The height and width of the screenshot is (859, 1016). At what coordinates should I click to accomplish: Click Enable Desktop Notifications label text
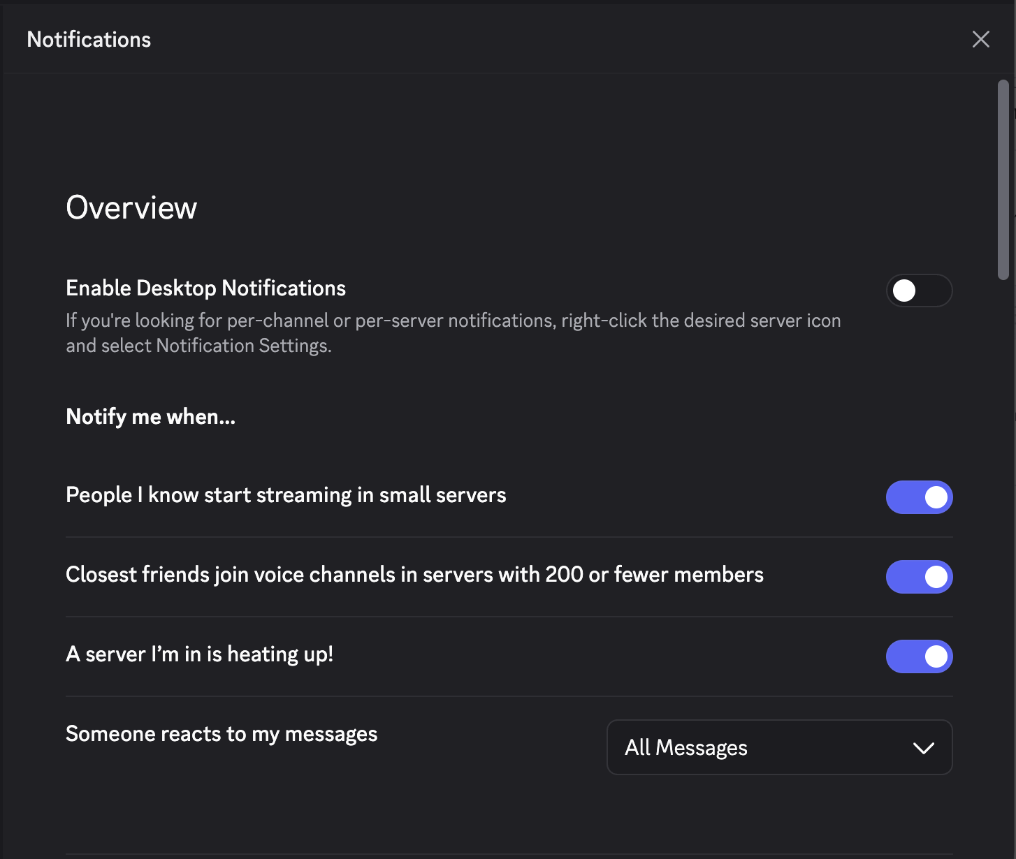pyautogui.click(x=205, y=288)
